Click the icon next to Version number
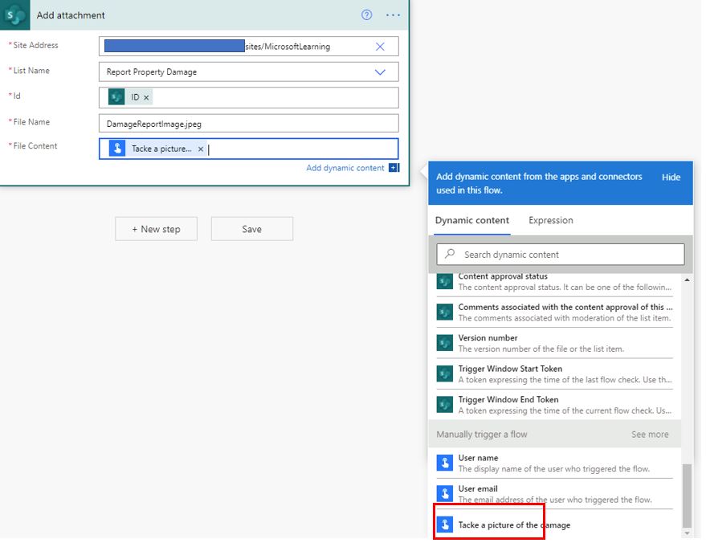This screenshot has height=547, width=706. (x=445, y=343)
